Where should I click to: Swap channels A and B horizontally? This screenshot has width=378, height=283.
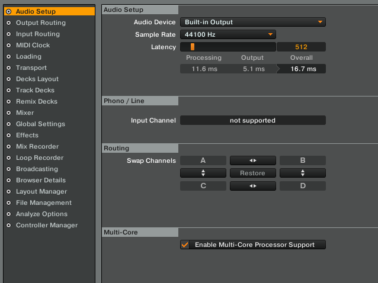(252, 160)
